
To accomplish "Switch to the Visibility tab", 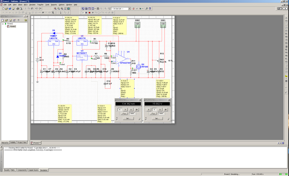I will [13, 142].
